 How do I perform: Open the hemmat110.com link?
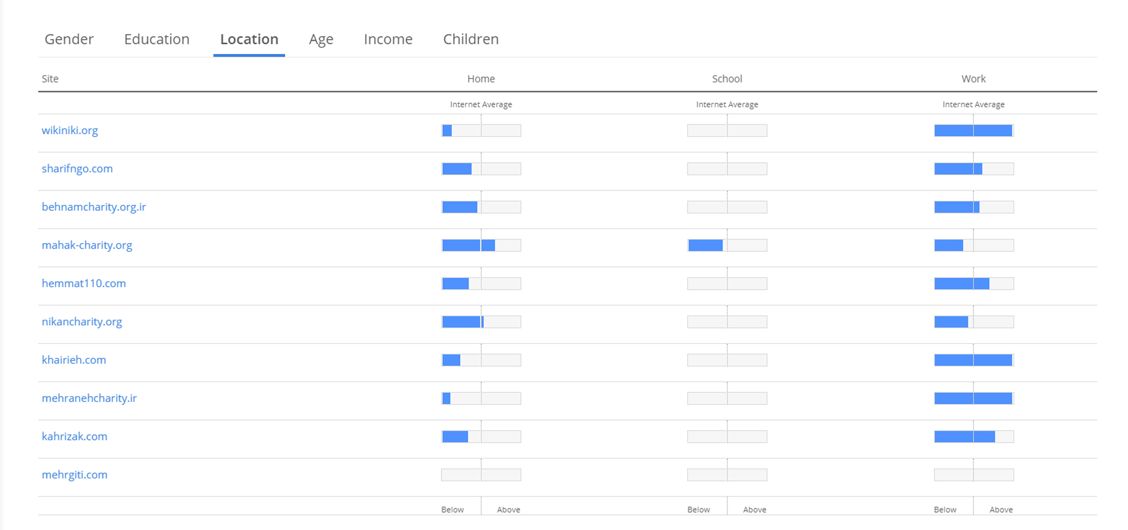pyautogui.click(x=84, y=284)
